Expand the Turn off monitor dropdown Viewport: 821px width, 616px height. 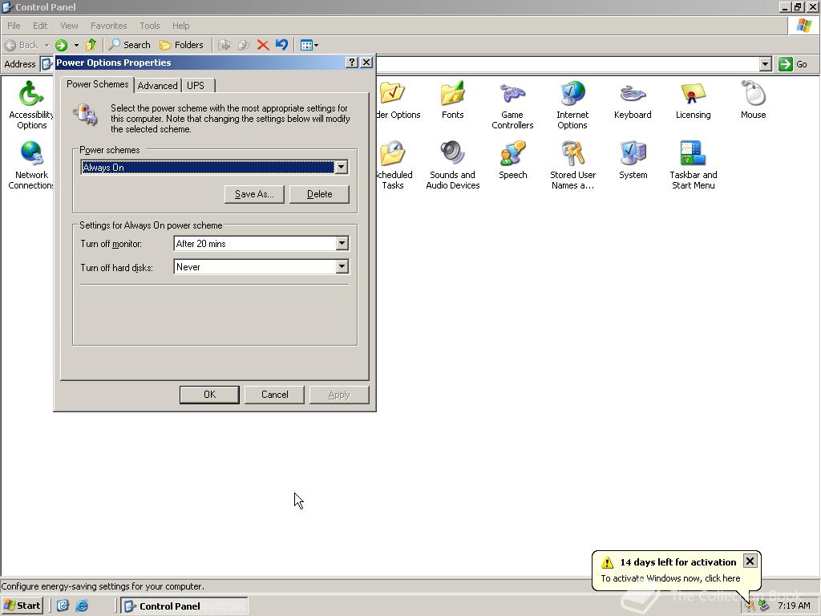(342, 243)
